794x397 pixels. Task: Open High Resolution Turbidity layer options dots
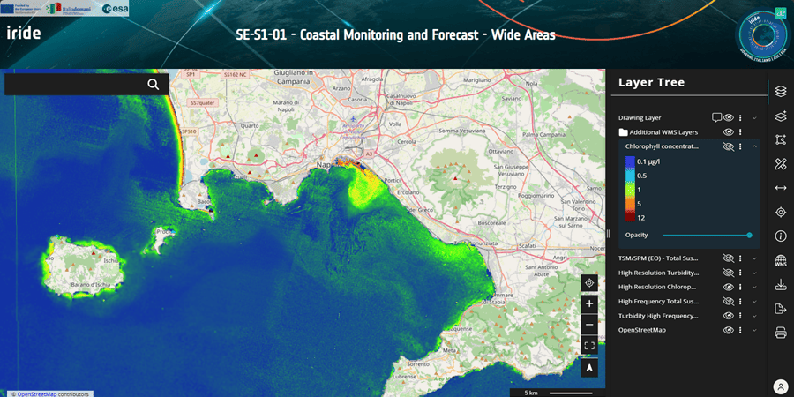[x=740, y=273]
